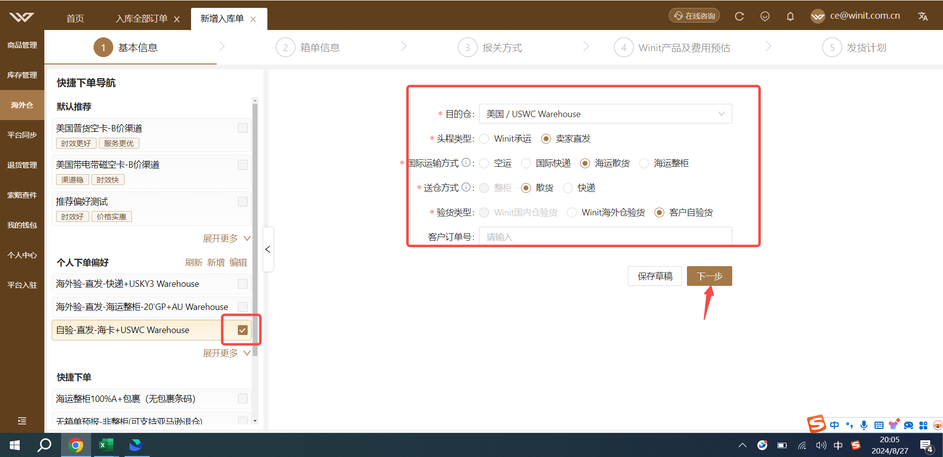943x457 pixels.
Task: Check 海外验-直发-快递+USKY3 Warehouse checkbox
Action: [x=243, y=284]
